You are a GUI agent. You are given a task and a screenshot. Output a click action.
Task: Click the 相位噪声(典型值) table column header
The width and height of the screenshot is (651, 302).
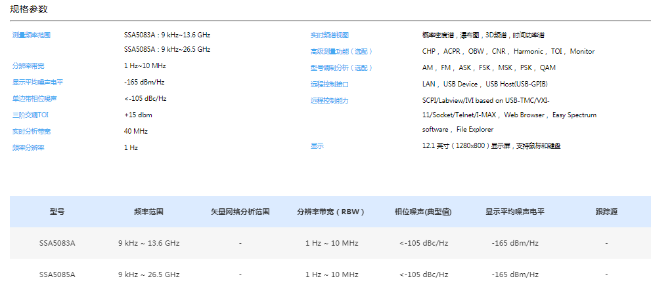[x=424, y=212]
